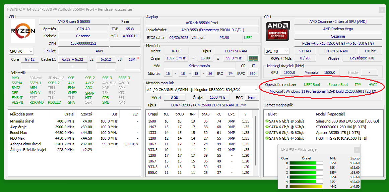Click the Ryzen CPU logo
Viewport: 389px width, 192px height.
point(22,31)
